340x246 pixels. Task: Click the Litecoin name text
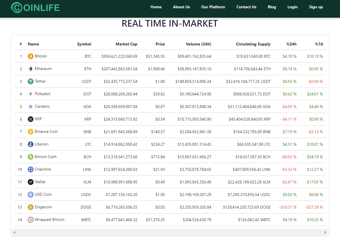tap(42, 144)
